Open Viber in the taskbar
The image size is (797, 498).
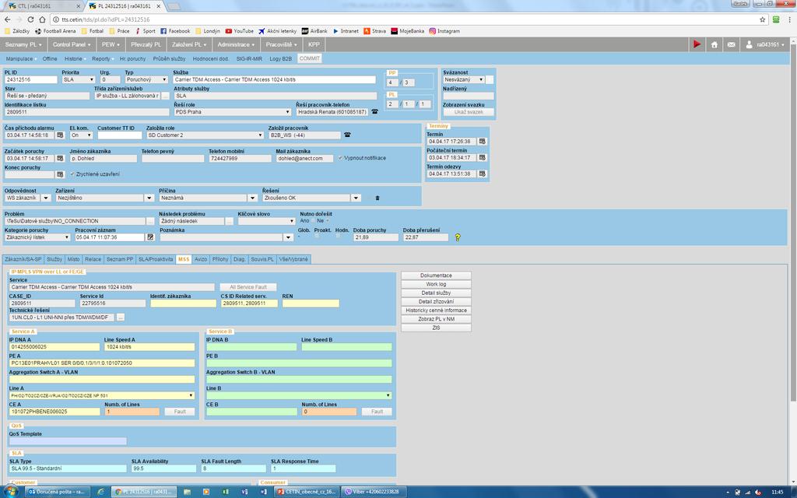[374, 492]
